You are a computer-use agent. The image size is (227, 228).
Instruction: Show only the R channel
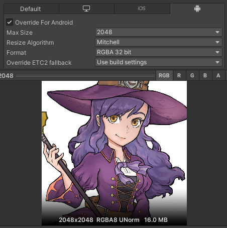click(179, 75)
